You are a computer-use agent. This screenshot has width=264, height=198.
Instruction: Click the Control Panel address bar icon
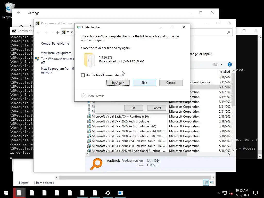[x=63, y=32]
